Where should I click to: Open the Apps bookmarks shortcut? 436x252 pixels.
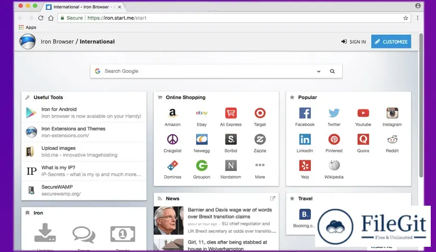coord(27,27)
